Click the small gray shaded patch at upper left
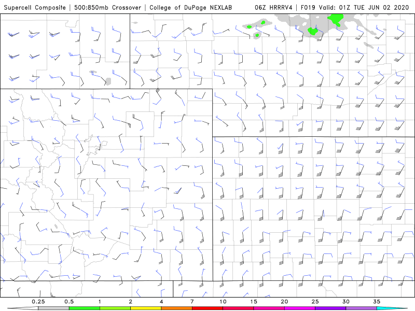The width and height of the screenshot is (415, 311). (108, 81)
